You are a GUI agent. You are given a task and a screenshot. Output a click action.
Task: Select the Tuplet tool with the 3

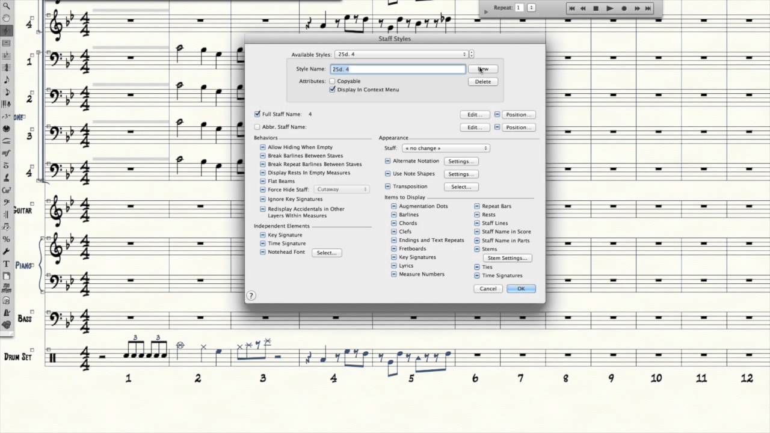pos(6,117)
